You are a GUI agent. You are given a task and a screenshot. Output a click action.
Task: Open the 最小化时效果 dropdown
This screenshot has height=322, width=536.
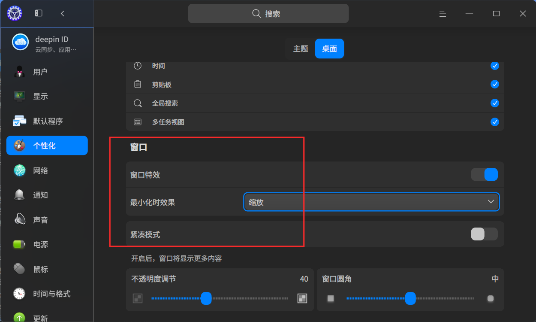(371, 202)
